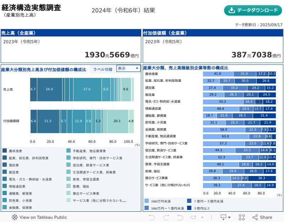Select the 3億円以上 legend swatch
The image size is (284, 222).
tap(189, 208)
